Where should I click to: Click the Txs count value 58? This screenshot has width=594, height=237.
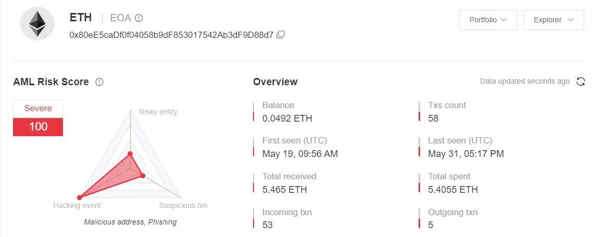pos(433,118)
